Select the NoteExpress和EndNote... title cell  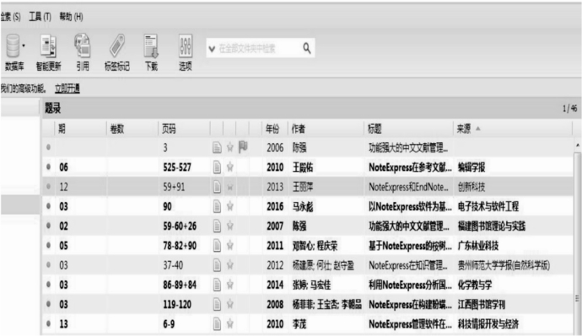click(408, 187)
